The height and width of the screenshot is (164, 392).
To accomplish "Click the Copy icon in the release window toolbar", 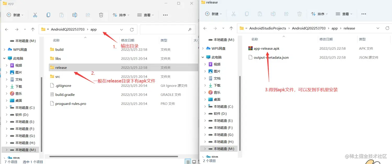I will click(x=247, y=14).
